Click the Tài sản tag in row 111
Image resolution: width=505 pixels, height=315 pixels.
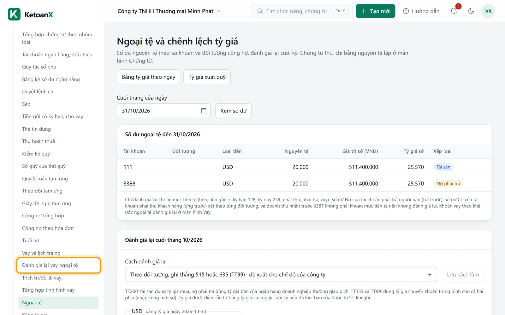point(443,167)
